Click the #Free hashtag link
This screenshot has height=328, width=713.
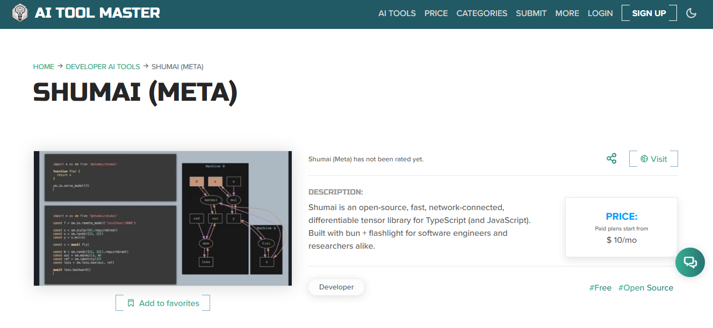(600, 288)
